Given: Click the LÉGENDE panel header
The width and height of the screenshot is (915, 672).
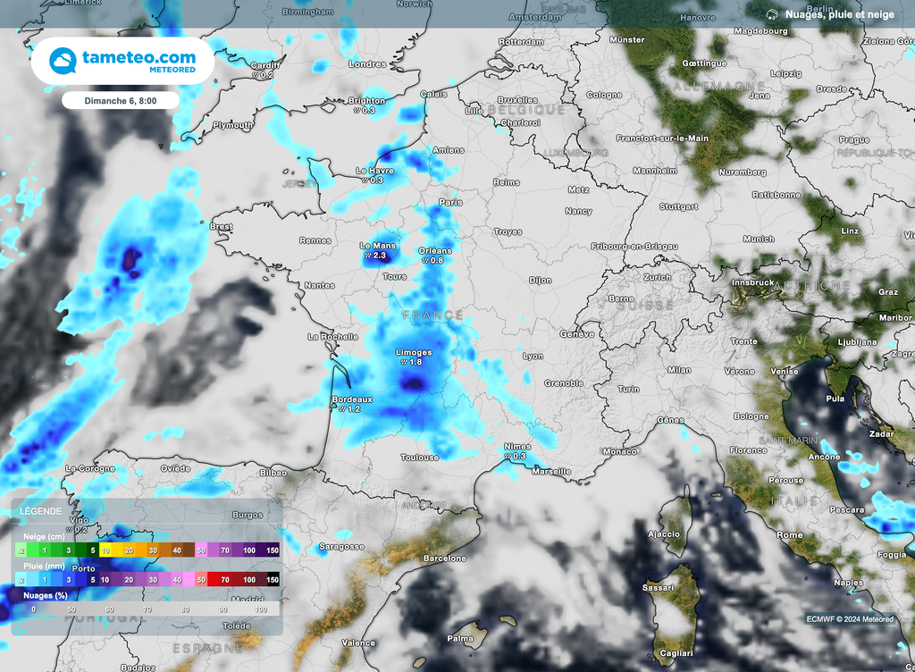Looking at the screenshot, I should (x=41, y=511).
